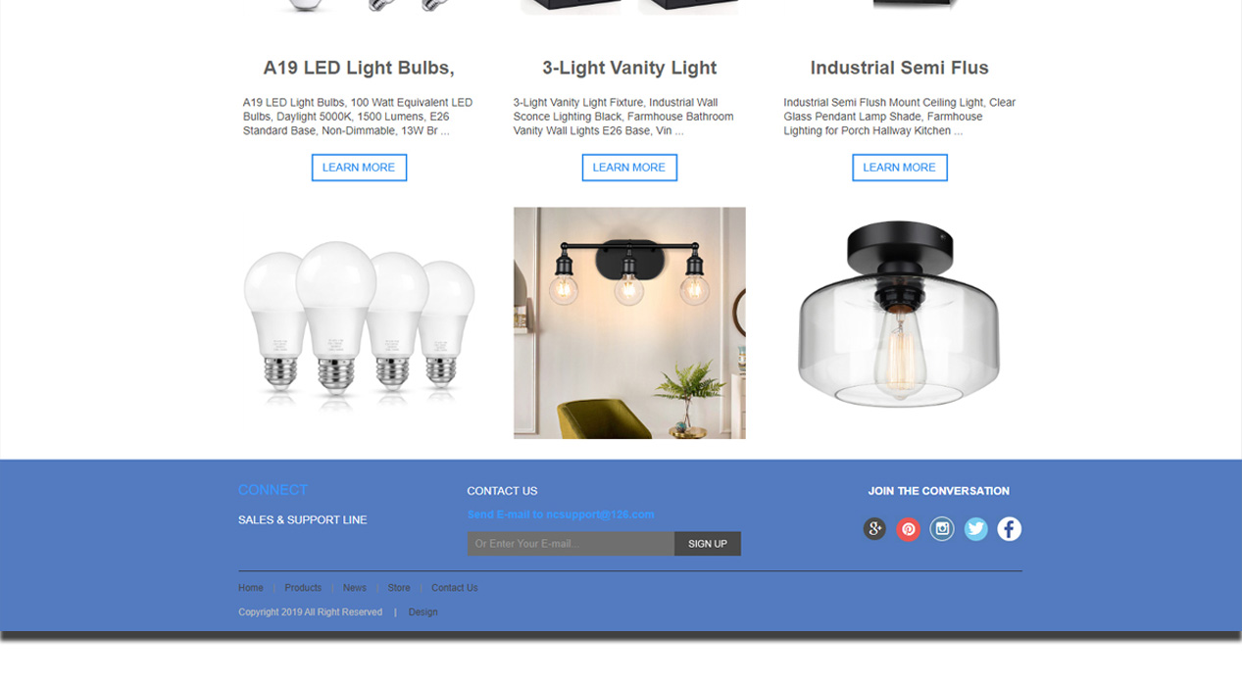Image resolution: width=1242 pixels, height=685 pixels.
Task: Open the Store footer link
Action: [399, 588]
